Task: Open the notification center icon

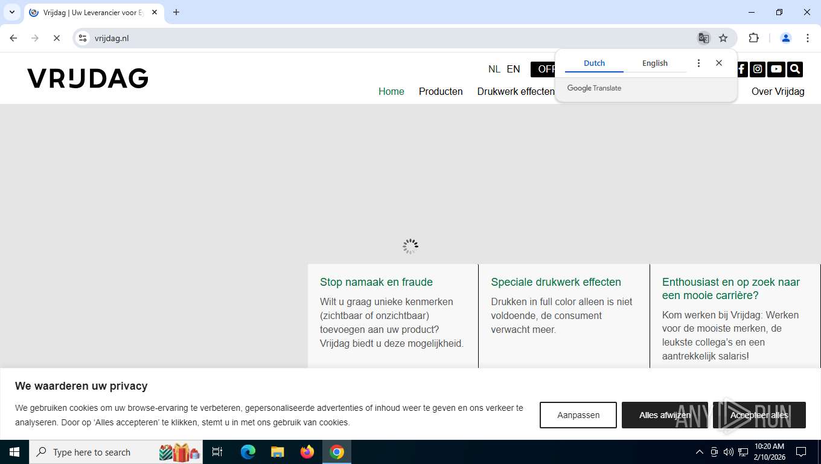Action: tap(801, 452)
